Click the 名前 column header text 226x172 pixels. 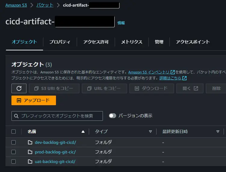pyautogui.click(x=32, y=132)
